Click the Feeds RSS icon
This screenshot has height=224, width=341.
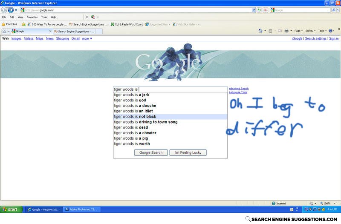pos(270,31)
